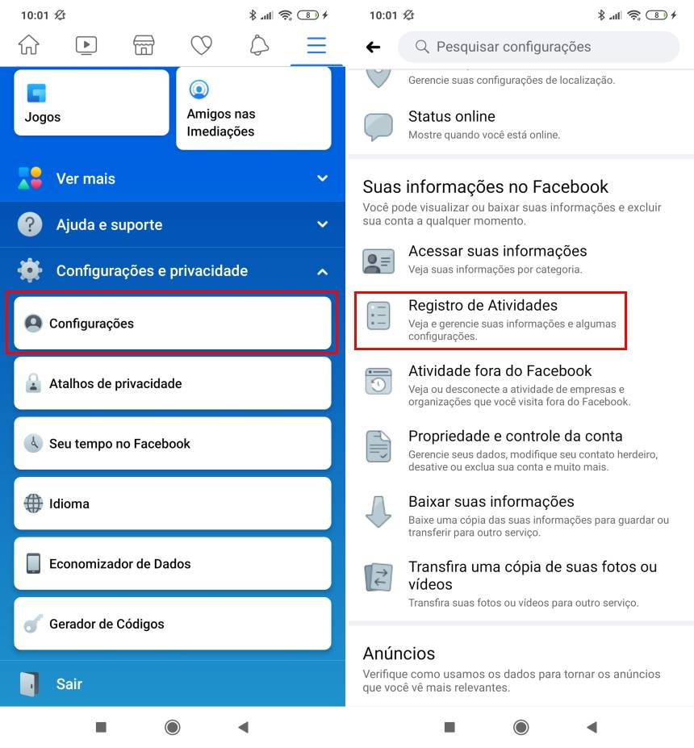
Task: Open Registro de Atividades entry
Action: [x=491, y=320]
